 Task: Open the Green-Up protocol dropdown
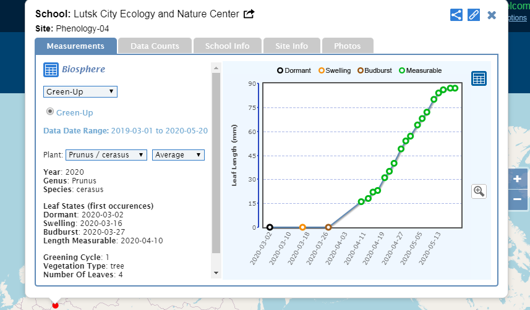click(x=80, y=91)
